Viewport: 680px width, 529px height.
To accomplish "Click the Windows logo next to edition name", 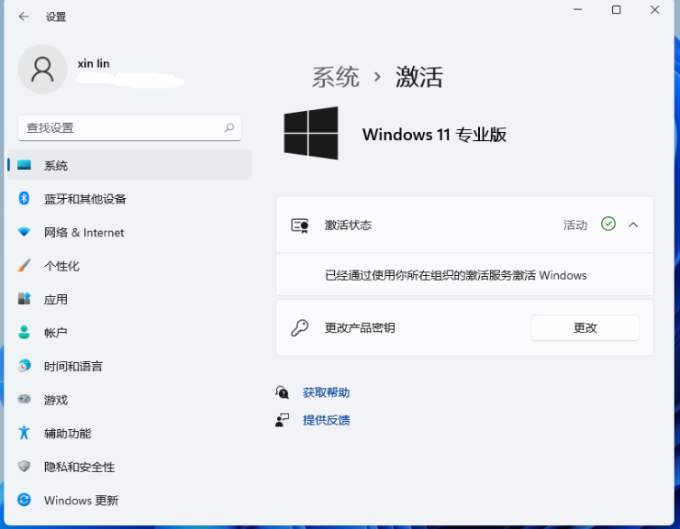I will [311, 133].
